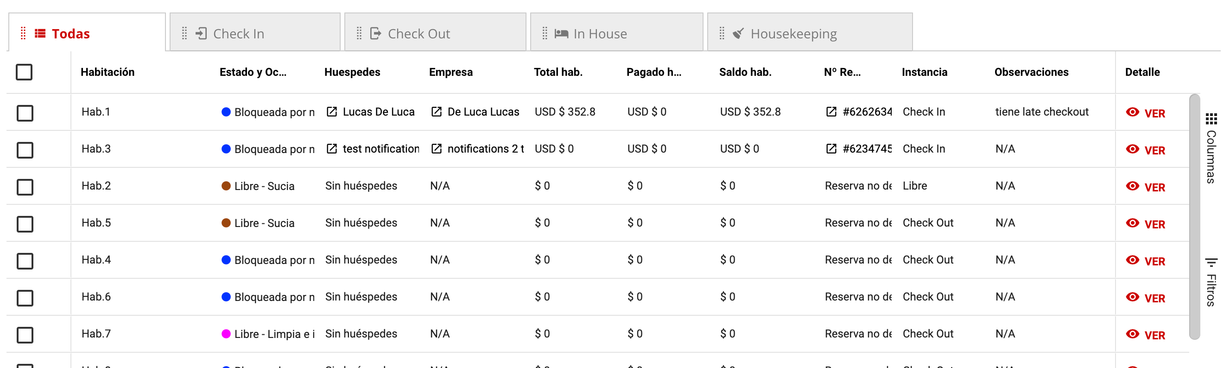Expand the Filtros side panel

(1211, 283)
